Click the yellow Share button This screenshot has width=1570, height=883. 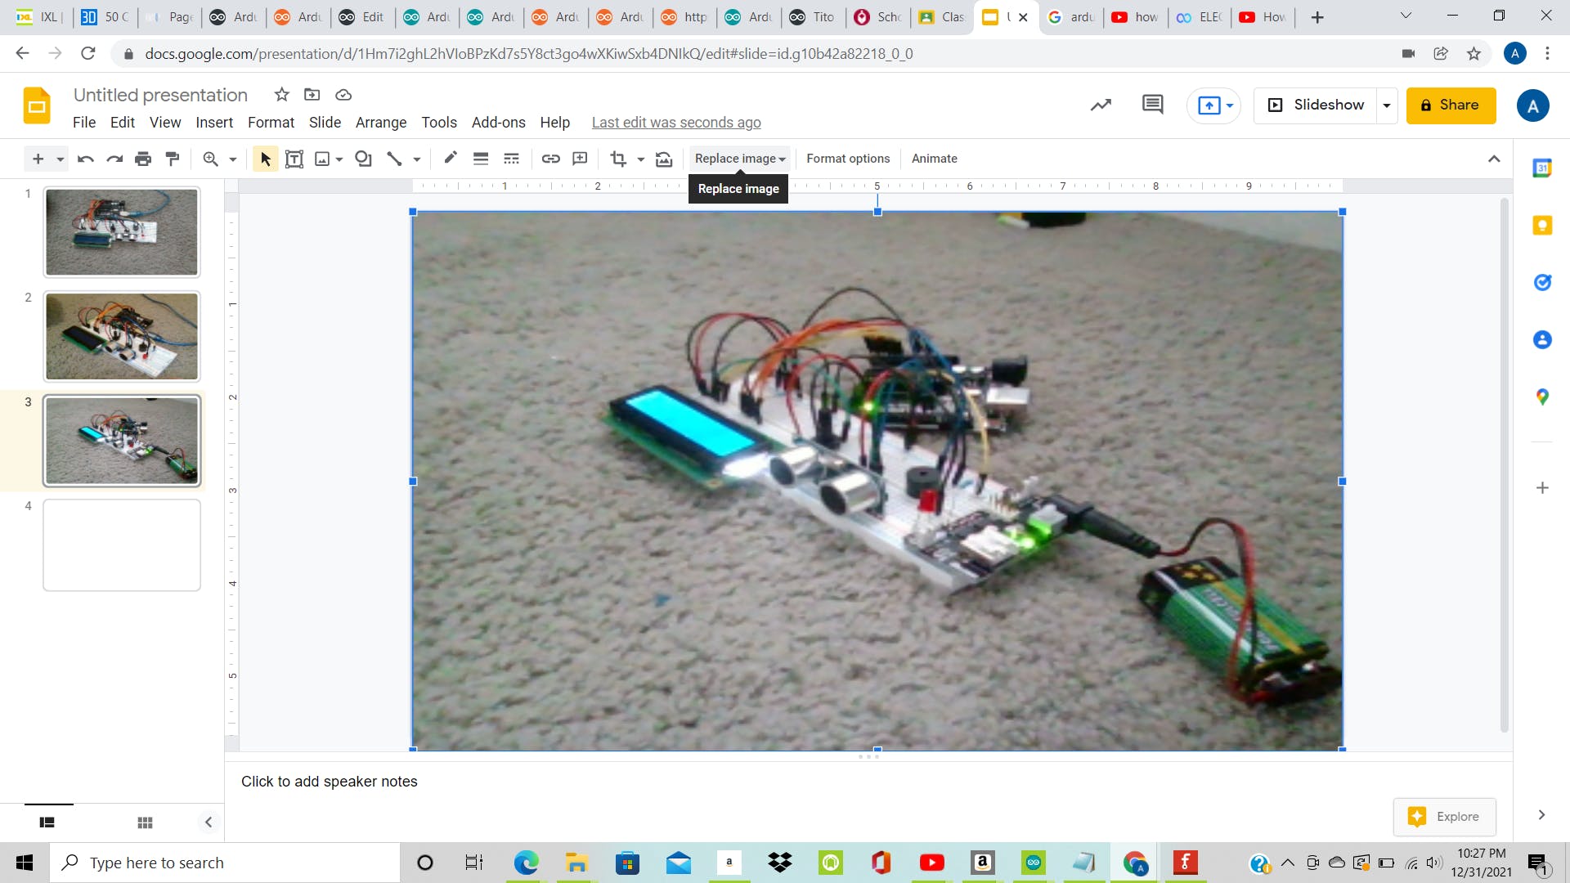(x=1451, y=105)
